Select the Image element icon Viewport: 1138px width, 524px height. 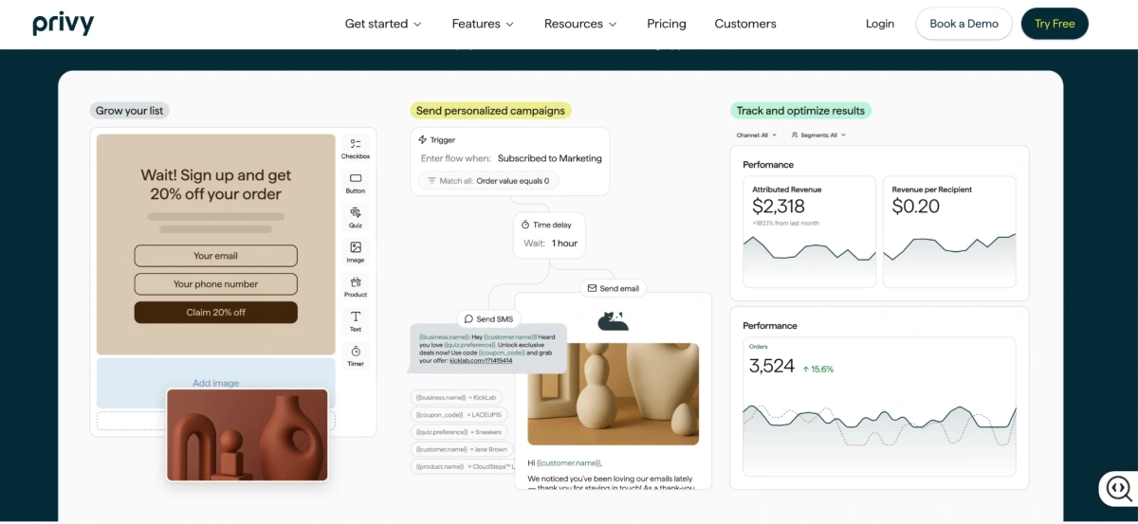coord(356,247)
